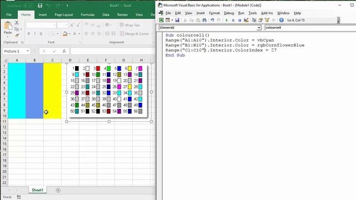
Task: Click Cut scissors icon in Excel ribbon
Action: click(17, 23)
